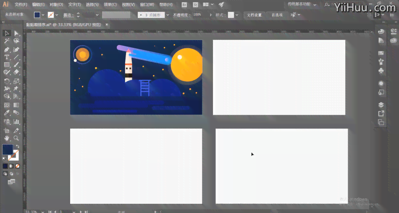Change screen mode at toolbox bottom
Viewport: 399px width, 213px height.
[x=11, y=181]
